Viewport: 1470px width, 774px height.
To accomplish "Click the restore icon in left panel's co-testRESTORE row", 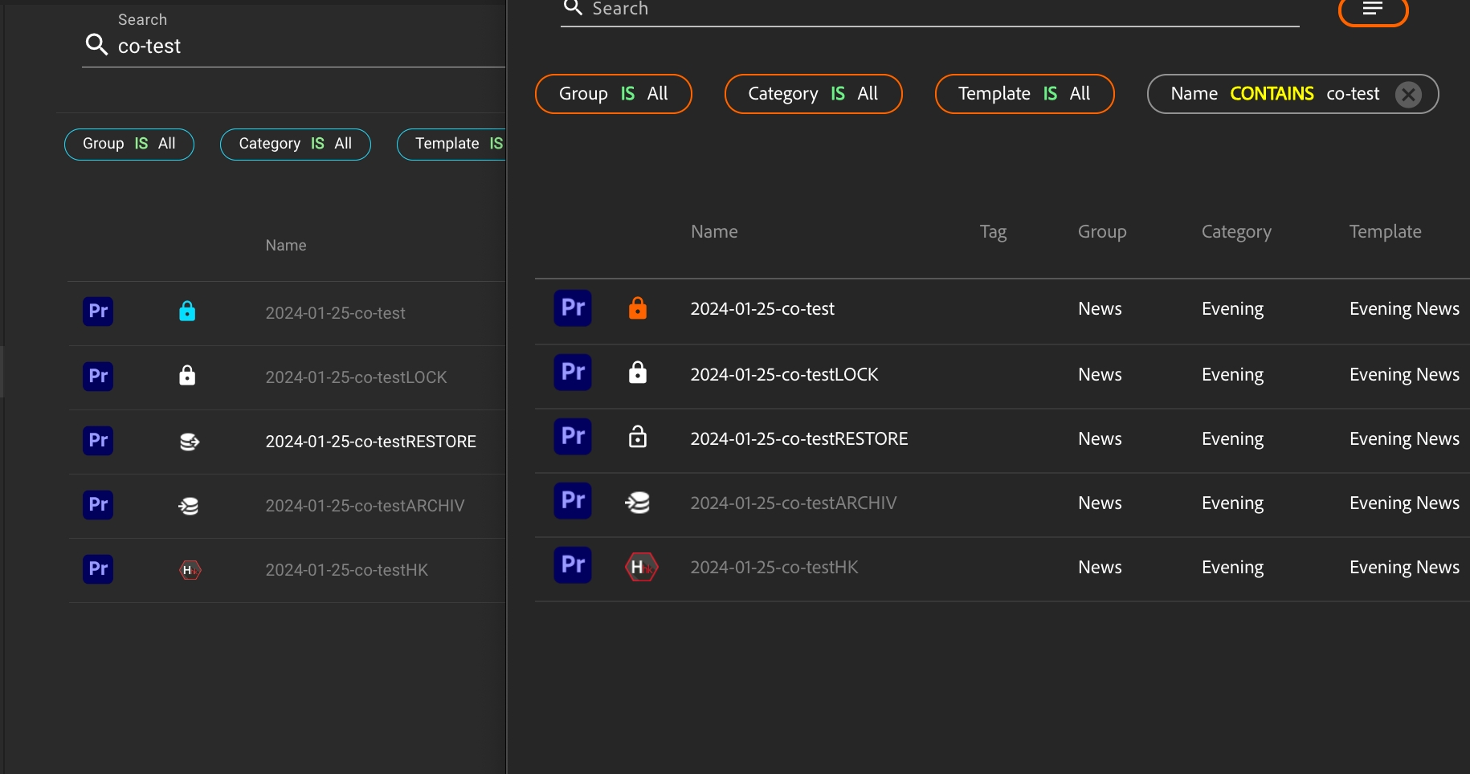I will point(189,442).
